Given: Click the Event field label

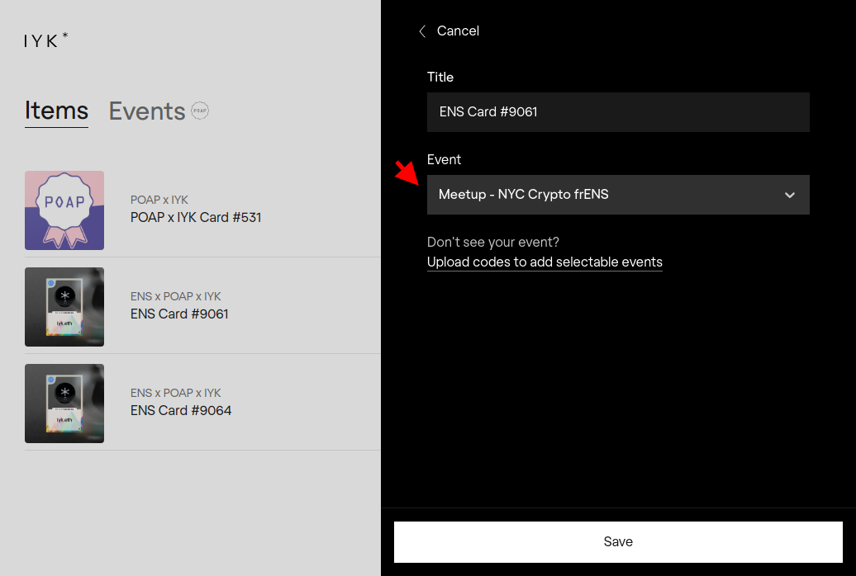Looking at the screenshot, I should [x=444, y=160].
